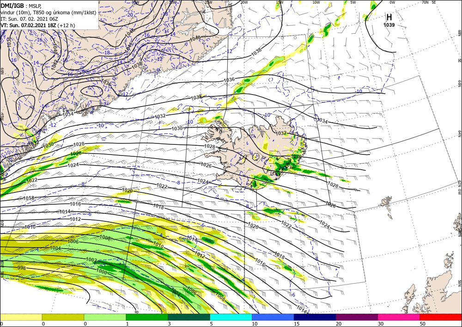Click the red legend color segment
462x327 pixels.
441,317
